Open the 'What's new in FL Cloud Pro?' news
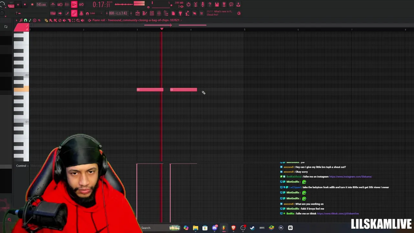This screenshot has width=414, height=233. 219,13
